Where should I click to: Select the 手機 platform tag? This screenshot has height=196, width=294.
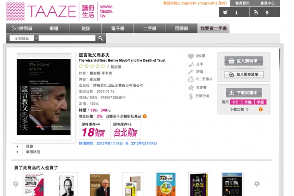[x=248, y=102]
